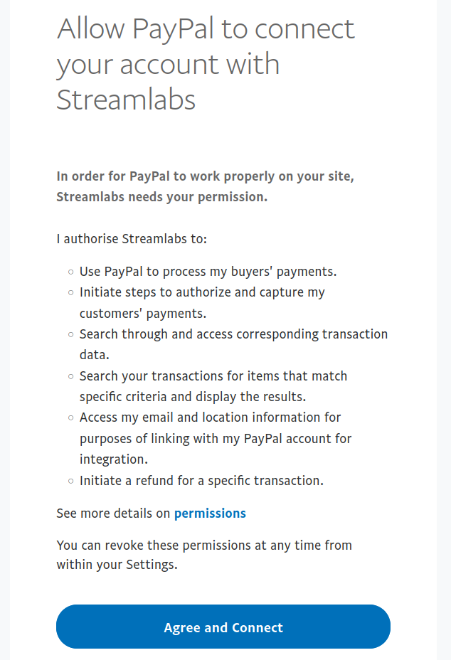Click the hollow bullet beside payments processing
Image resolution: width=451 pixels, height=660 pixels.
point(70,271)
